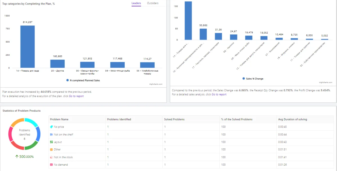Click the 10,464 data label
The width and height of the screenshot is (337, 171).
tap(279, 34)
